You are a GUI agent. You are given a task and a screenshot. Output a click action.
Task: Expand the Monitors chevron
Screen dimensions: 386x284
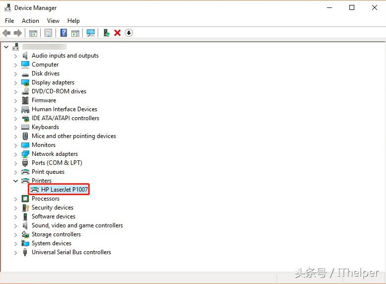click(15, 145)
